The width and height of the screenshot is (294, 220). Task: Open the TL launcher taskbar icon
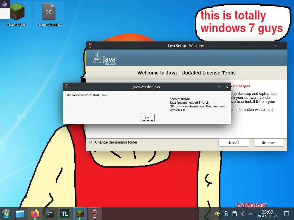[65, 214]
